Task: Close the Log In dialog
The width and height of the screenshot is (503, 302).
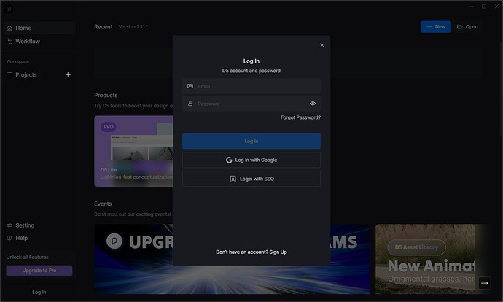Action: (322, 45)
